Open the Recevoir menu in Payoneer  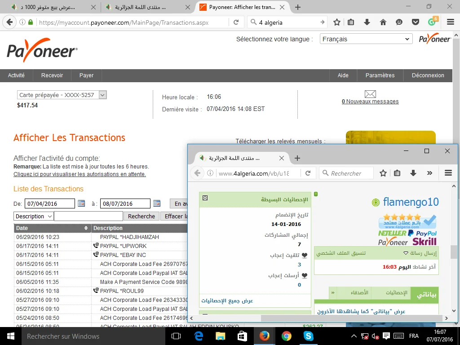pos(52,75)
